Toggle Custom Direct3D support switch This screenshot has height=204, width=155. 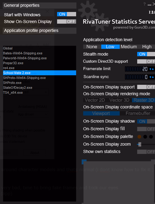point(146,61)
